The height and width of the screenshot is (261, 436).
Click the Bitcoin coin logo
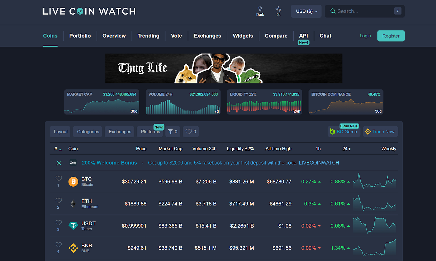(73, 181)
